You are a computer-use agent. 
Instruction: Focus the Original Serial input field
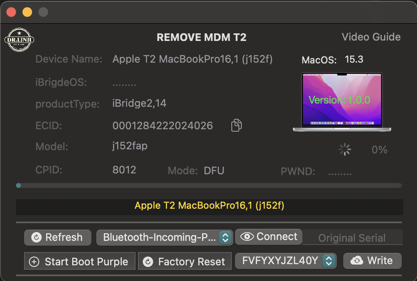point(352,237)
